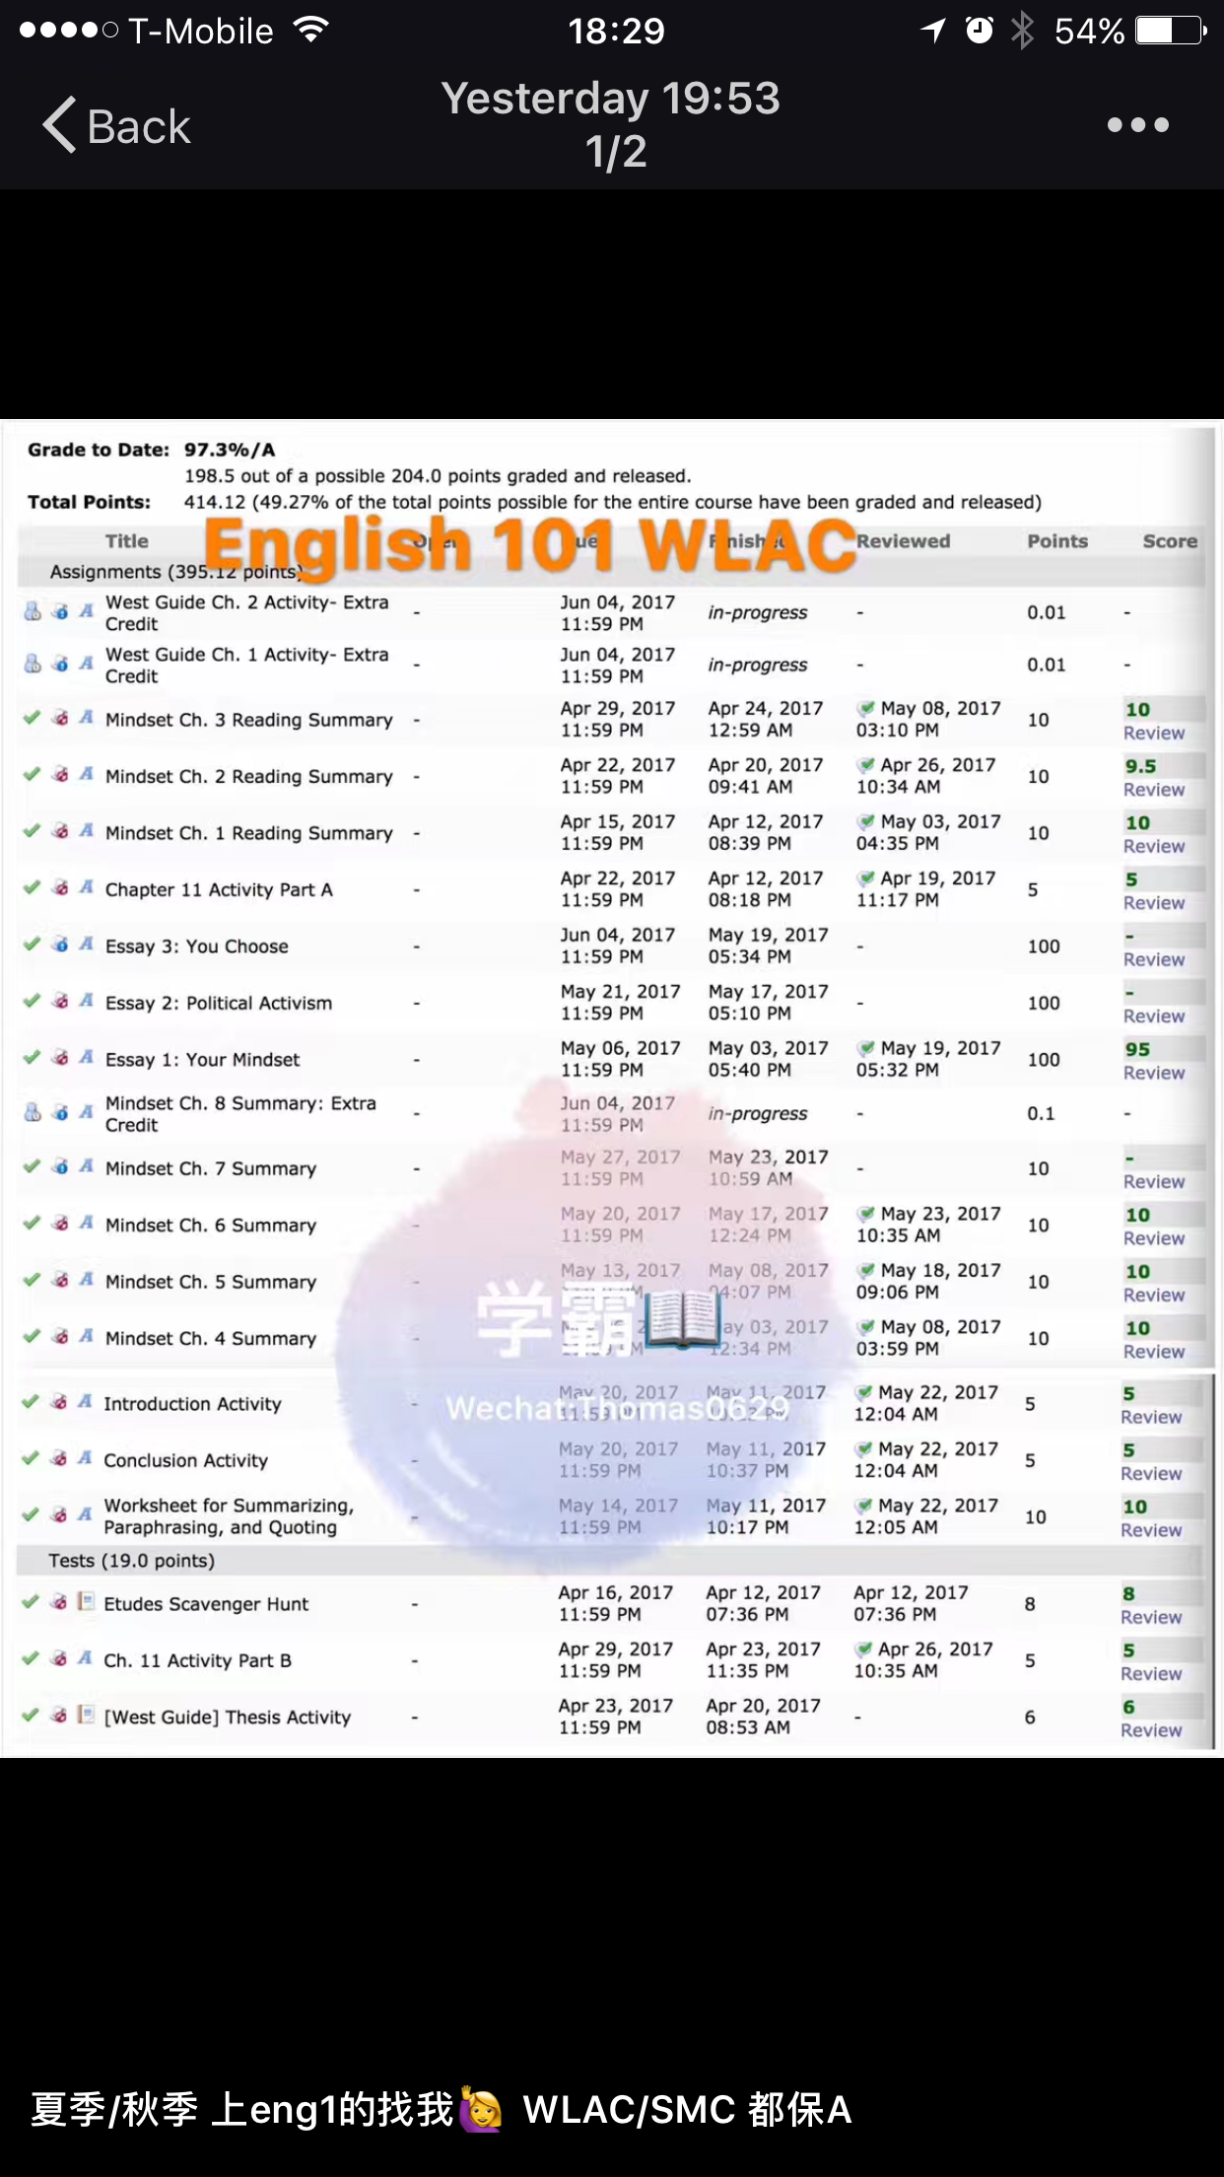Screen dimensions: 1224x2177
Task: Tap the Wi-Fi status icon
Action: point(311,31)
